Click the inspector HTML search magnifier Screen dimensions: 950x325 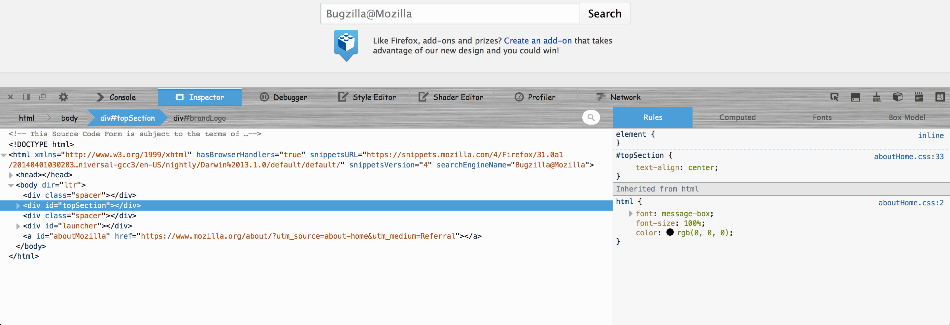(591, 117)
